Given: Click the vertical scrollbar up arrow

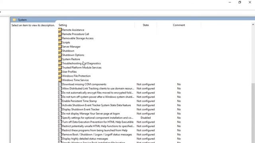Looking at the screenshot, I should pos(253,25).
